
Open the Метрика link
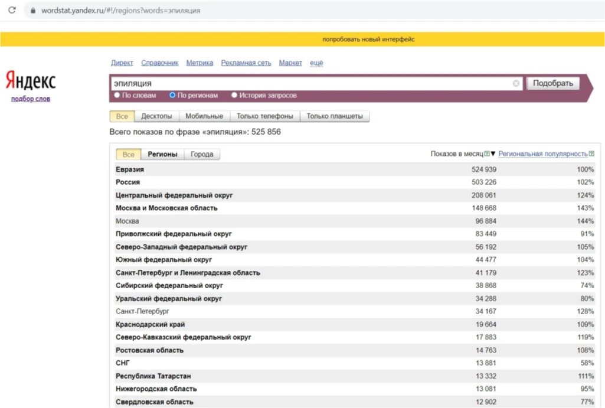click(200, 63)
